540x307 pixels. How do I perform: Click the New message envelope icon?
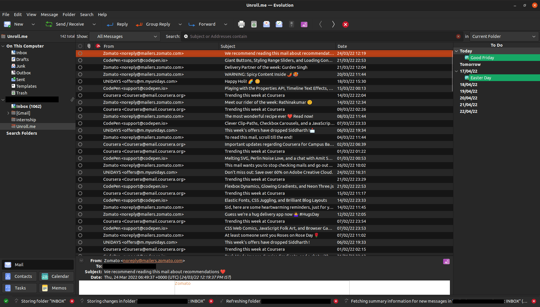[7, 24]
